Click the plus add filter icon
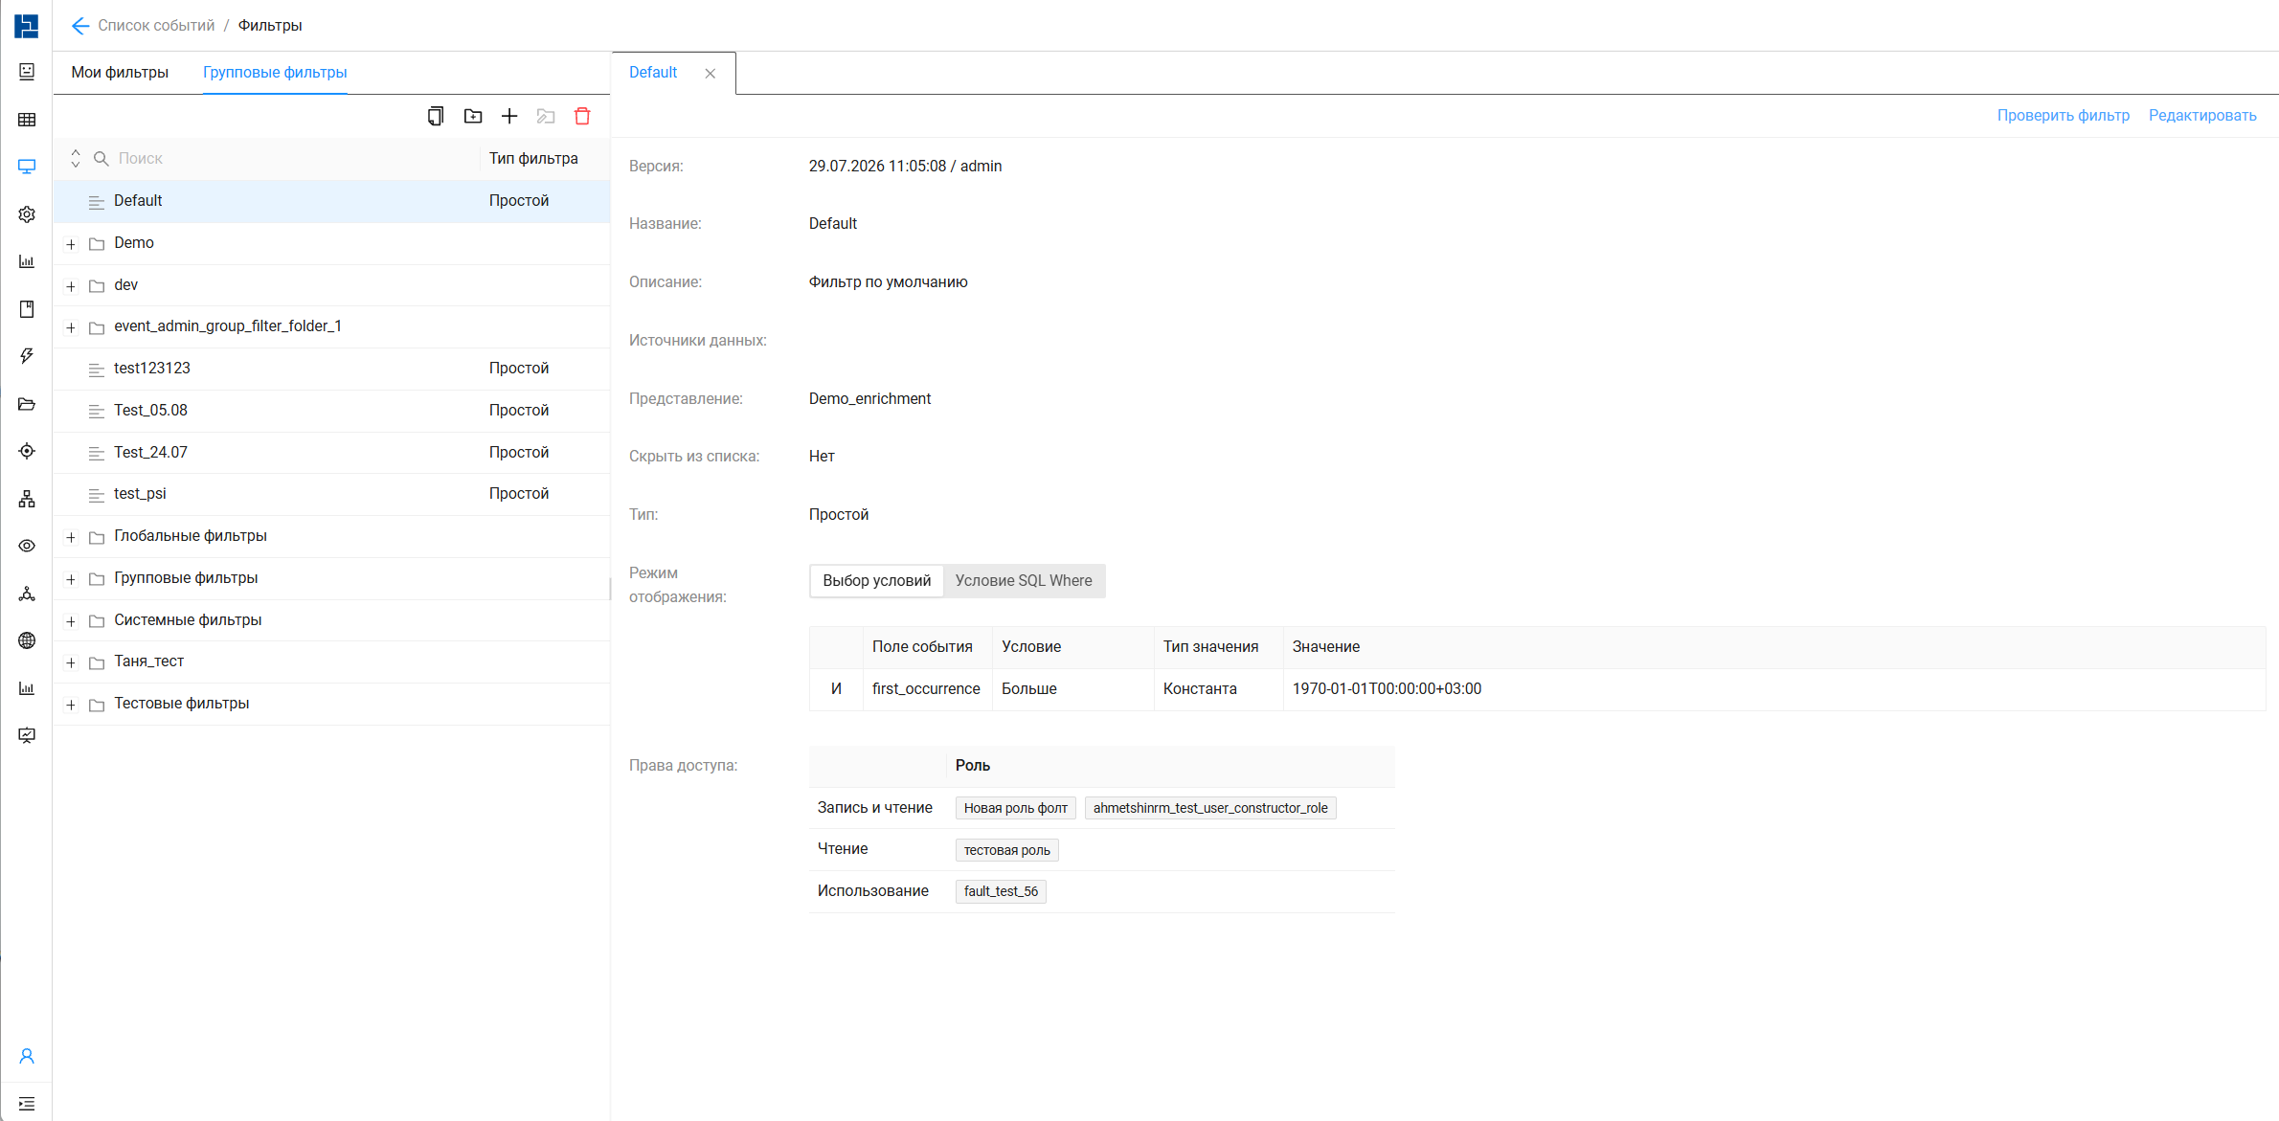The height and width of the screenshot is (1121, 2279). click(x=509, y=116)
